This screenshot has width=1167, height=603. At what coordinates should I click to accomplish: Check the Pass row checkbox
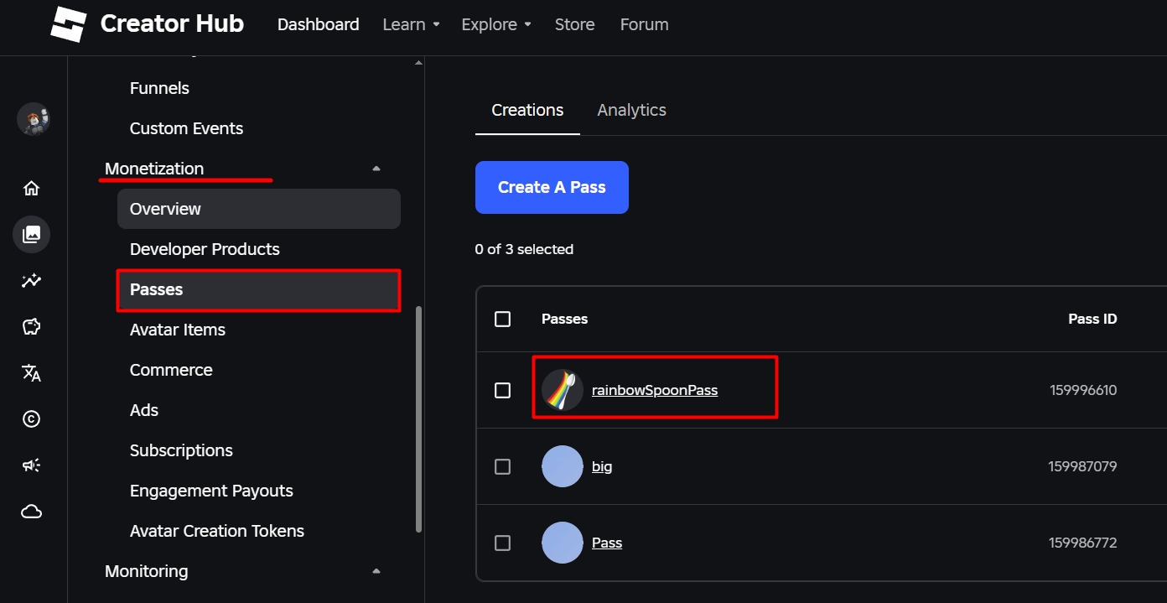tap(502, 543)
